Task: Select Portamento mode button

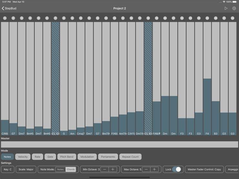Action: tap(108, 157)
